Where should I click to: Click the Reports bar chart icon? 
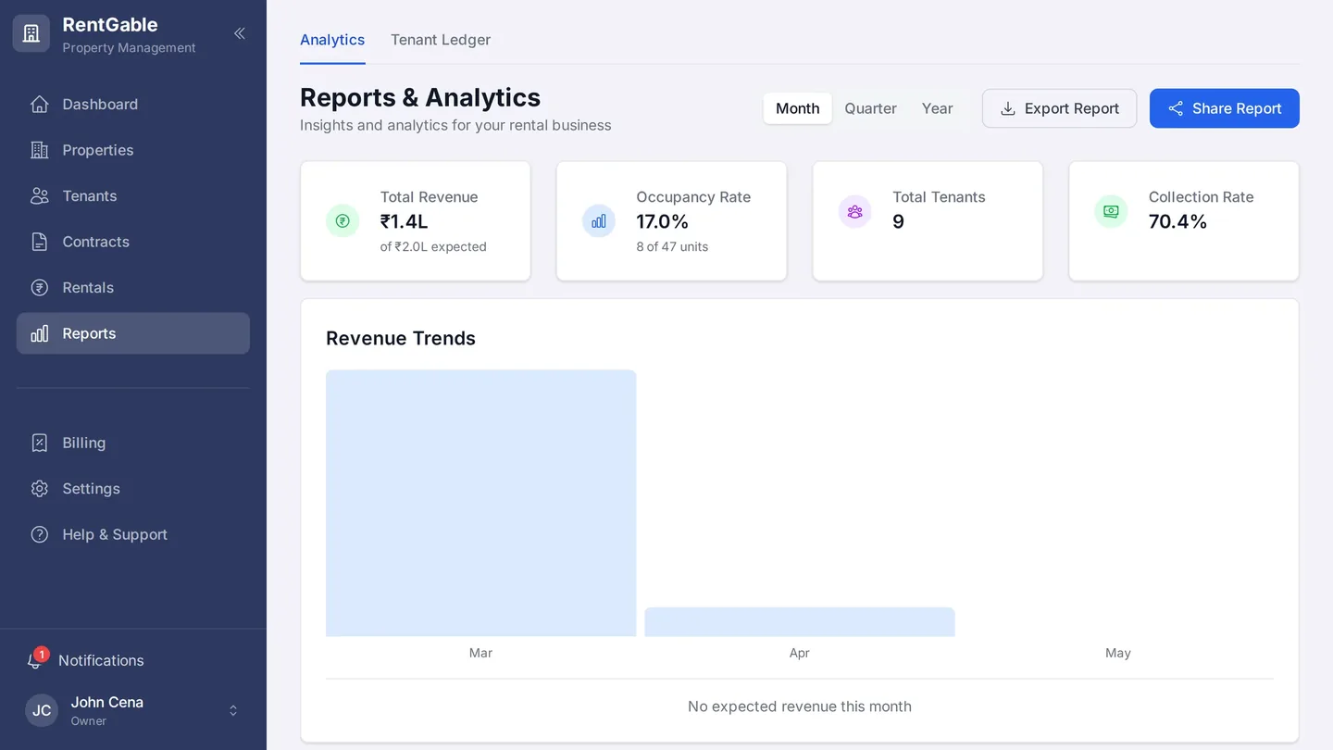(x=39, y=333)
